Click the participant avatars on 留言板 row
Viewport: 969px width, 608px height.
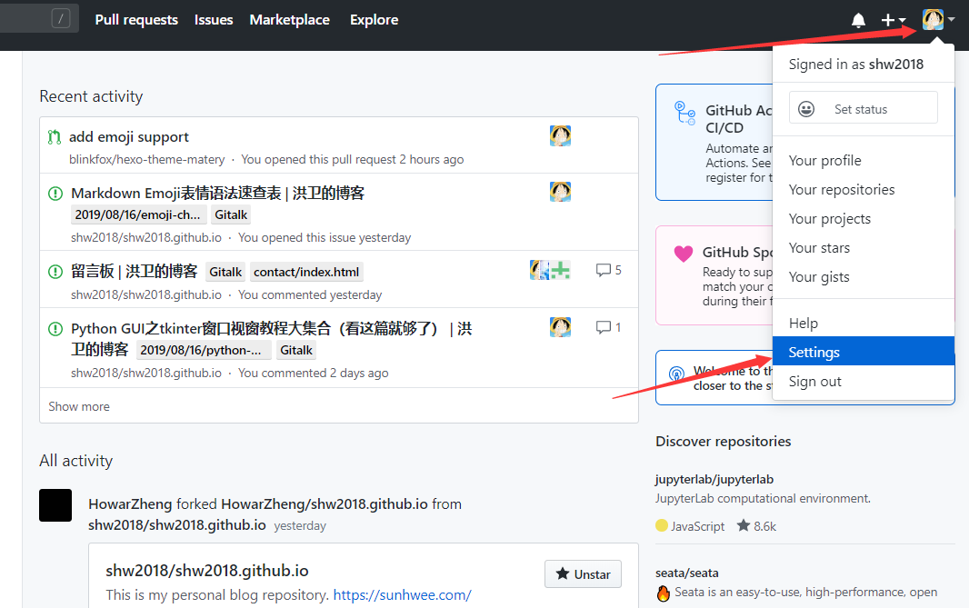coord(550,270)
